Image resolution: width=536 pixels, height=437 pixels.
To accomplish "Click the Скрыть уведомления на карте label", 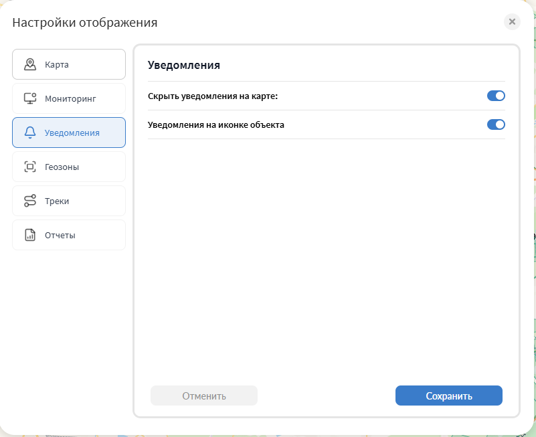I will click(213, 96).
